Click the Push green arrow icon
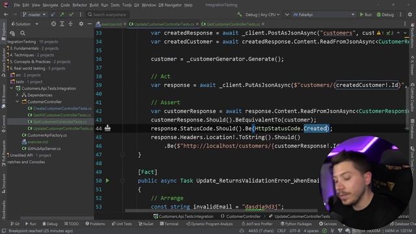 (x=62, y=14)
